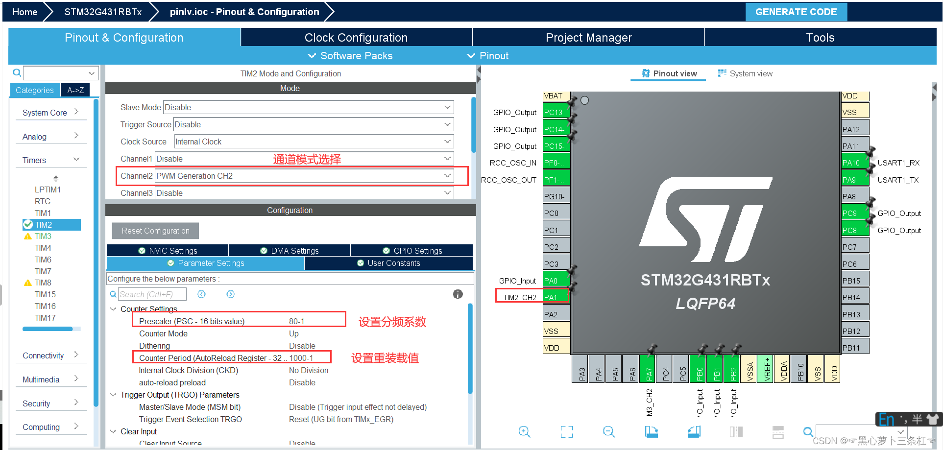
Task: Open the Clock Source dropdown
Action: tap(314, 142)
